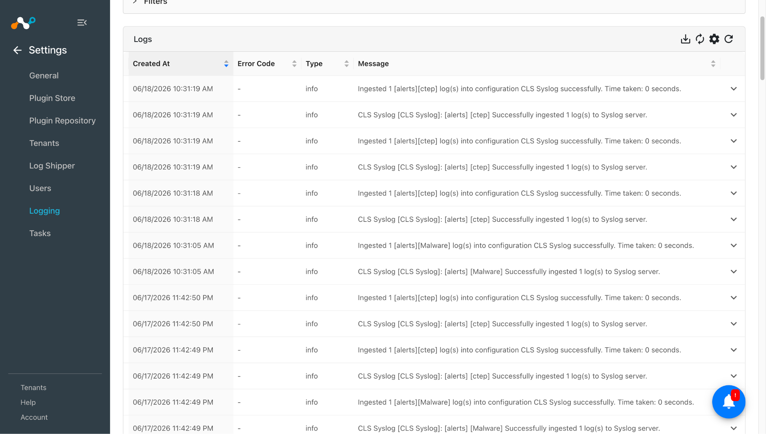Click Tenants link at sidebar bottom
Viewport: 766px width, 434px height.
pyautogui.click(x=33, y=388)
